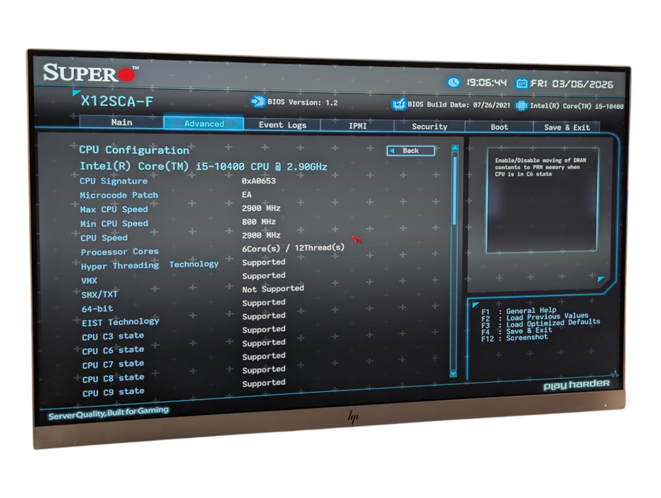Click the F12 Screenshot entry
The width and height of the screenshot is (661, 498).
[x=515, y=338]
